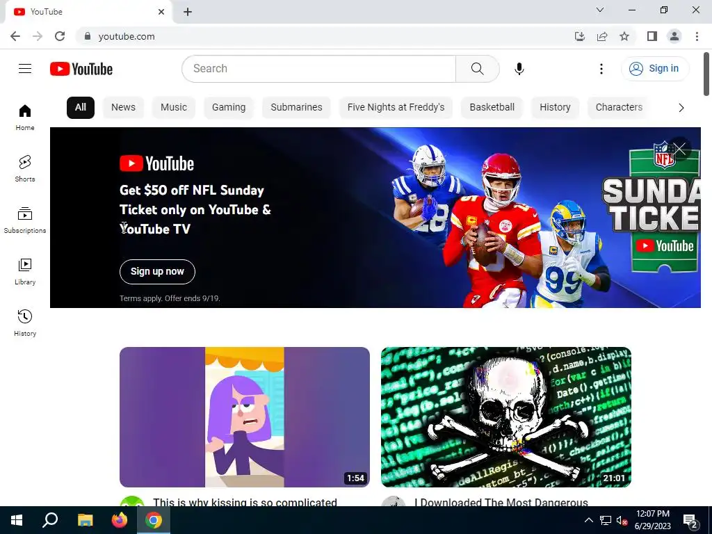712x534 pixels.
Task: Go to Home in sidebar
Action: click(25, 118)
